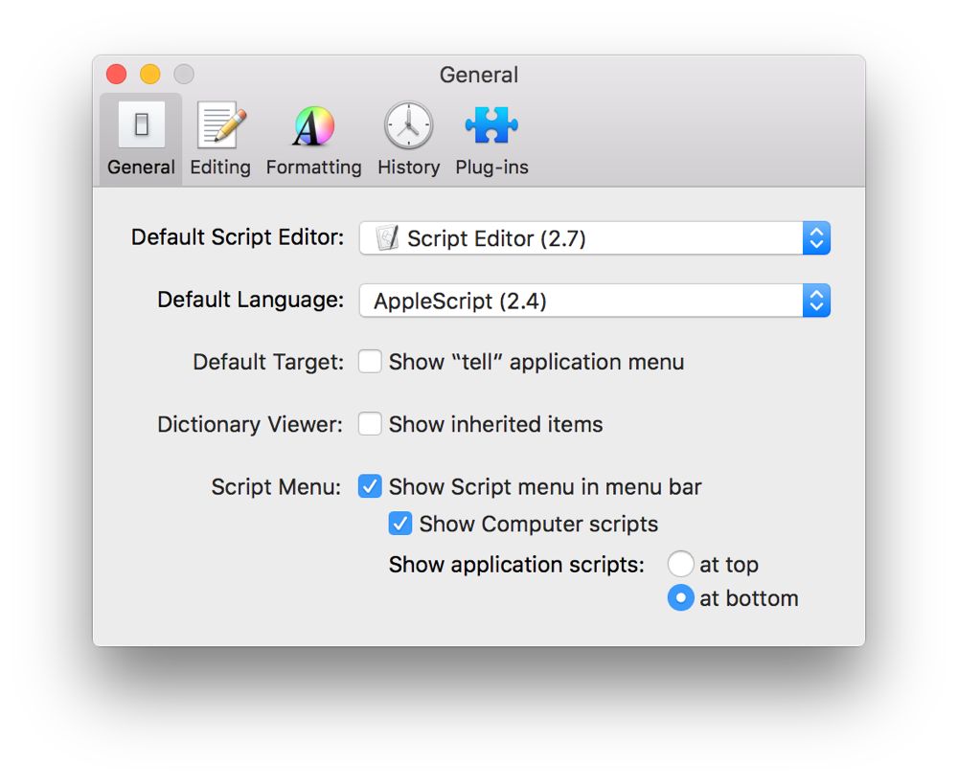Click the yellow minimize window button
The width and height of the screenshot is (958, 783).
(149, 75)
